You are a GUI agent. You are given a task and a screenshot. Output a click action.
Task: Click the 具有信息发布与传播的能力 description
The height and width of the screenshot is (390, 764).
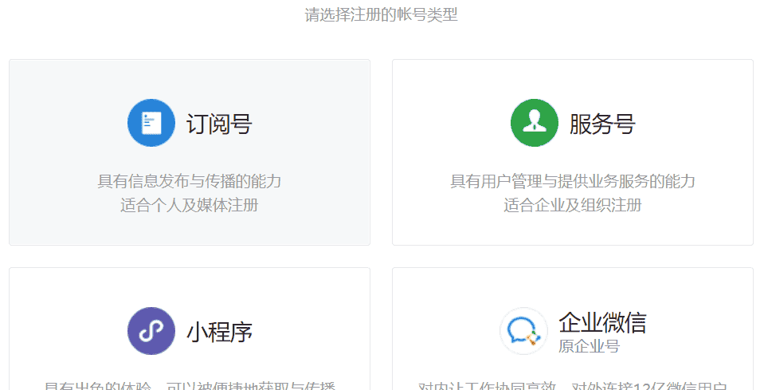pyautogui.click(x=190, y=181)
